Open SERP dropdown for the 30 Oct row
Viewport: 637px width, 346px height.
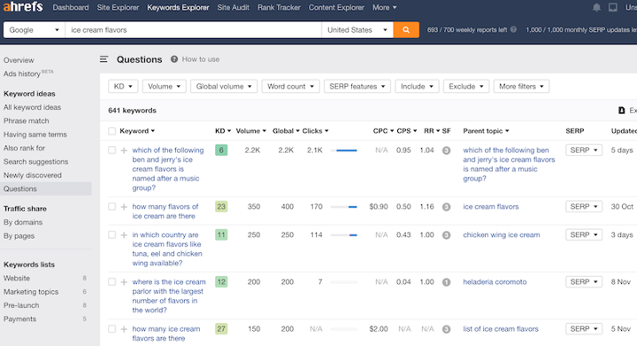tap(584, 207)
